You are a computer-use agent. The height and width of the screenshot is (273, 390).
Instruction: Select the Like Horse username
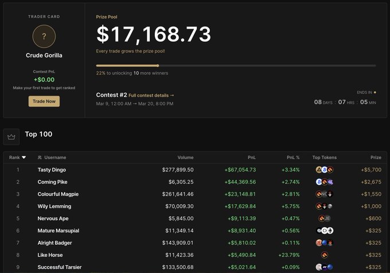coord(50,255)
